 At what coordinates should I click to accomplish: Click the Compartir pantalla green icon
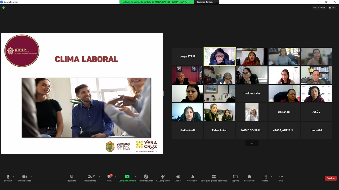coord(127,177)
